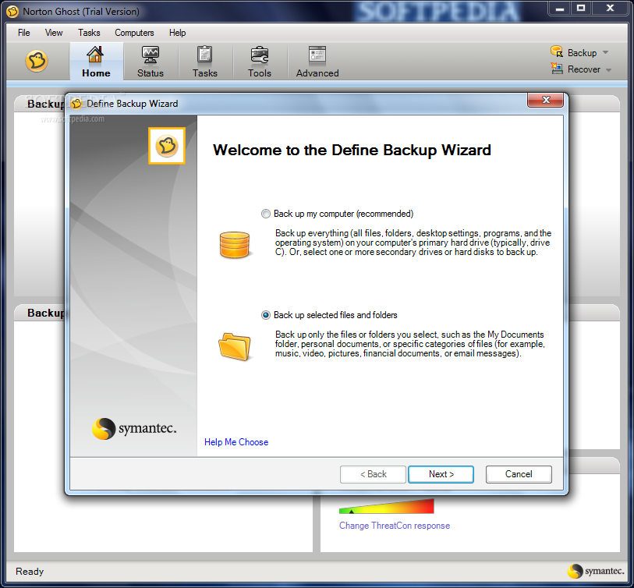The height and width of the screenshot is (588, 634).
Task: Open the Status monitor icon
Action: 150,55
